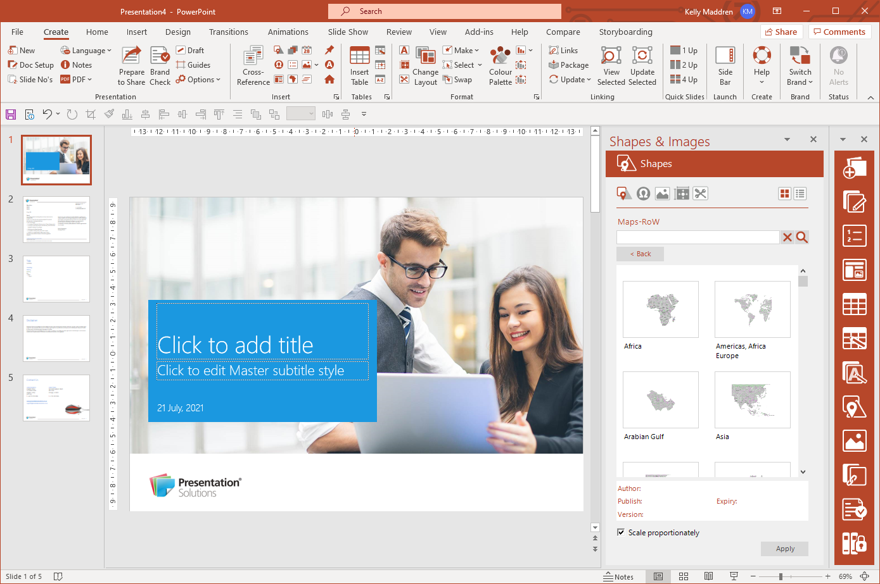The width and height of the screenshot is (880, 584).
Task: Select the Swap tool
Action: 457,79
